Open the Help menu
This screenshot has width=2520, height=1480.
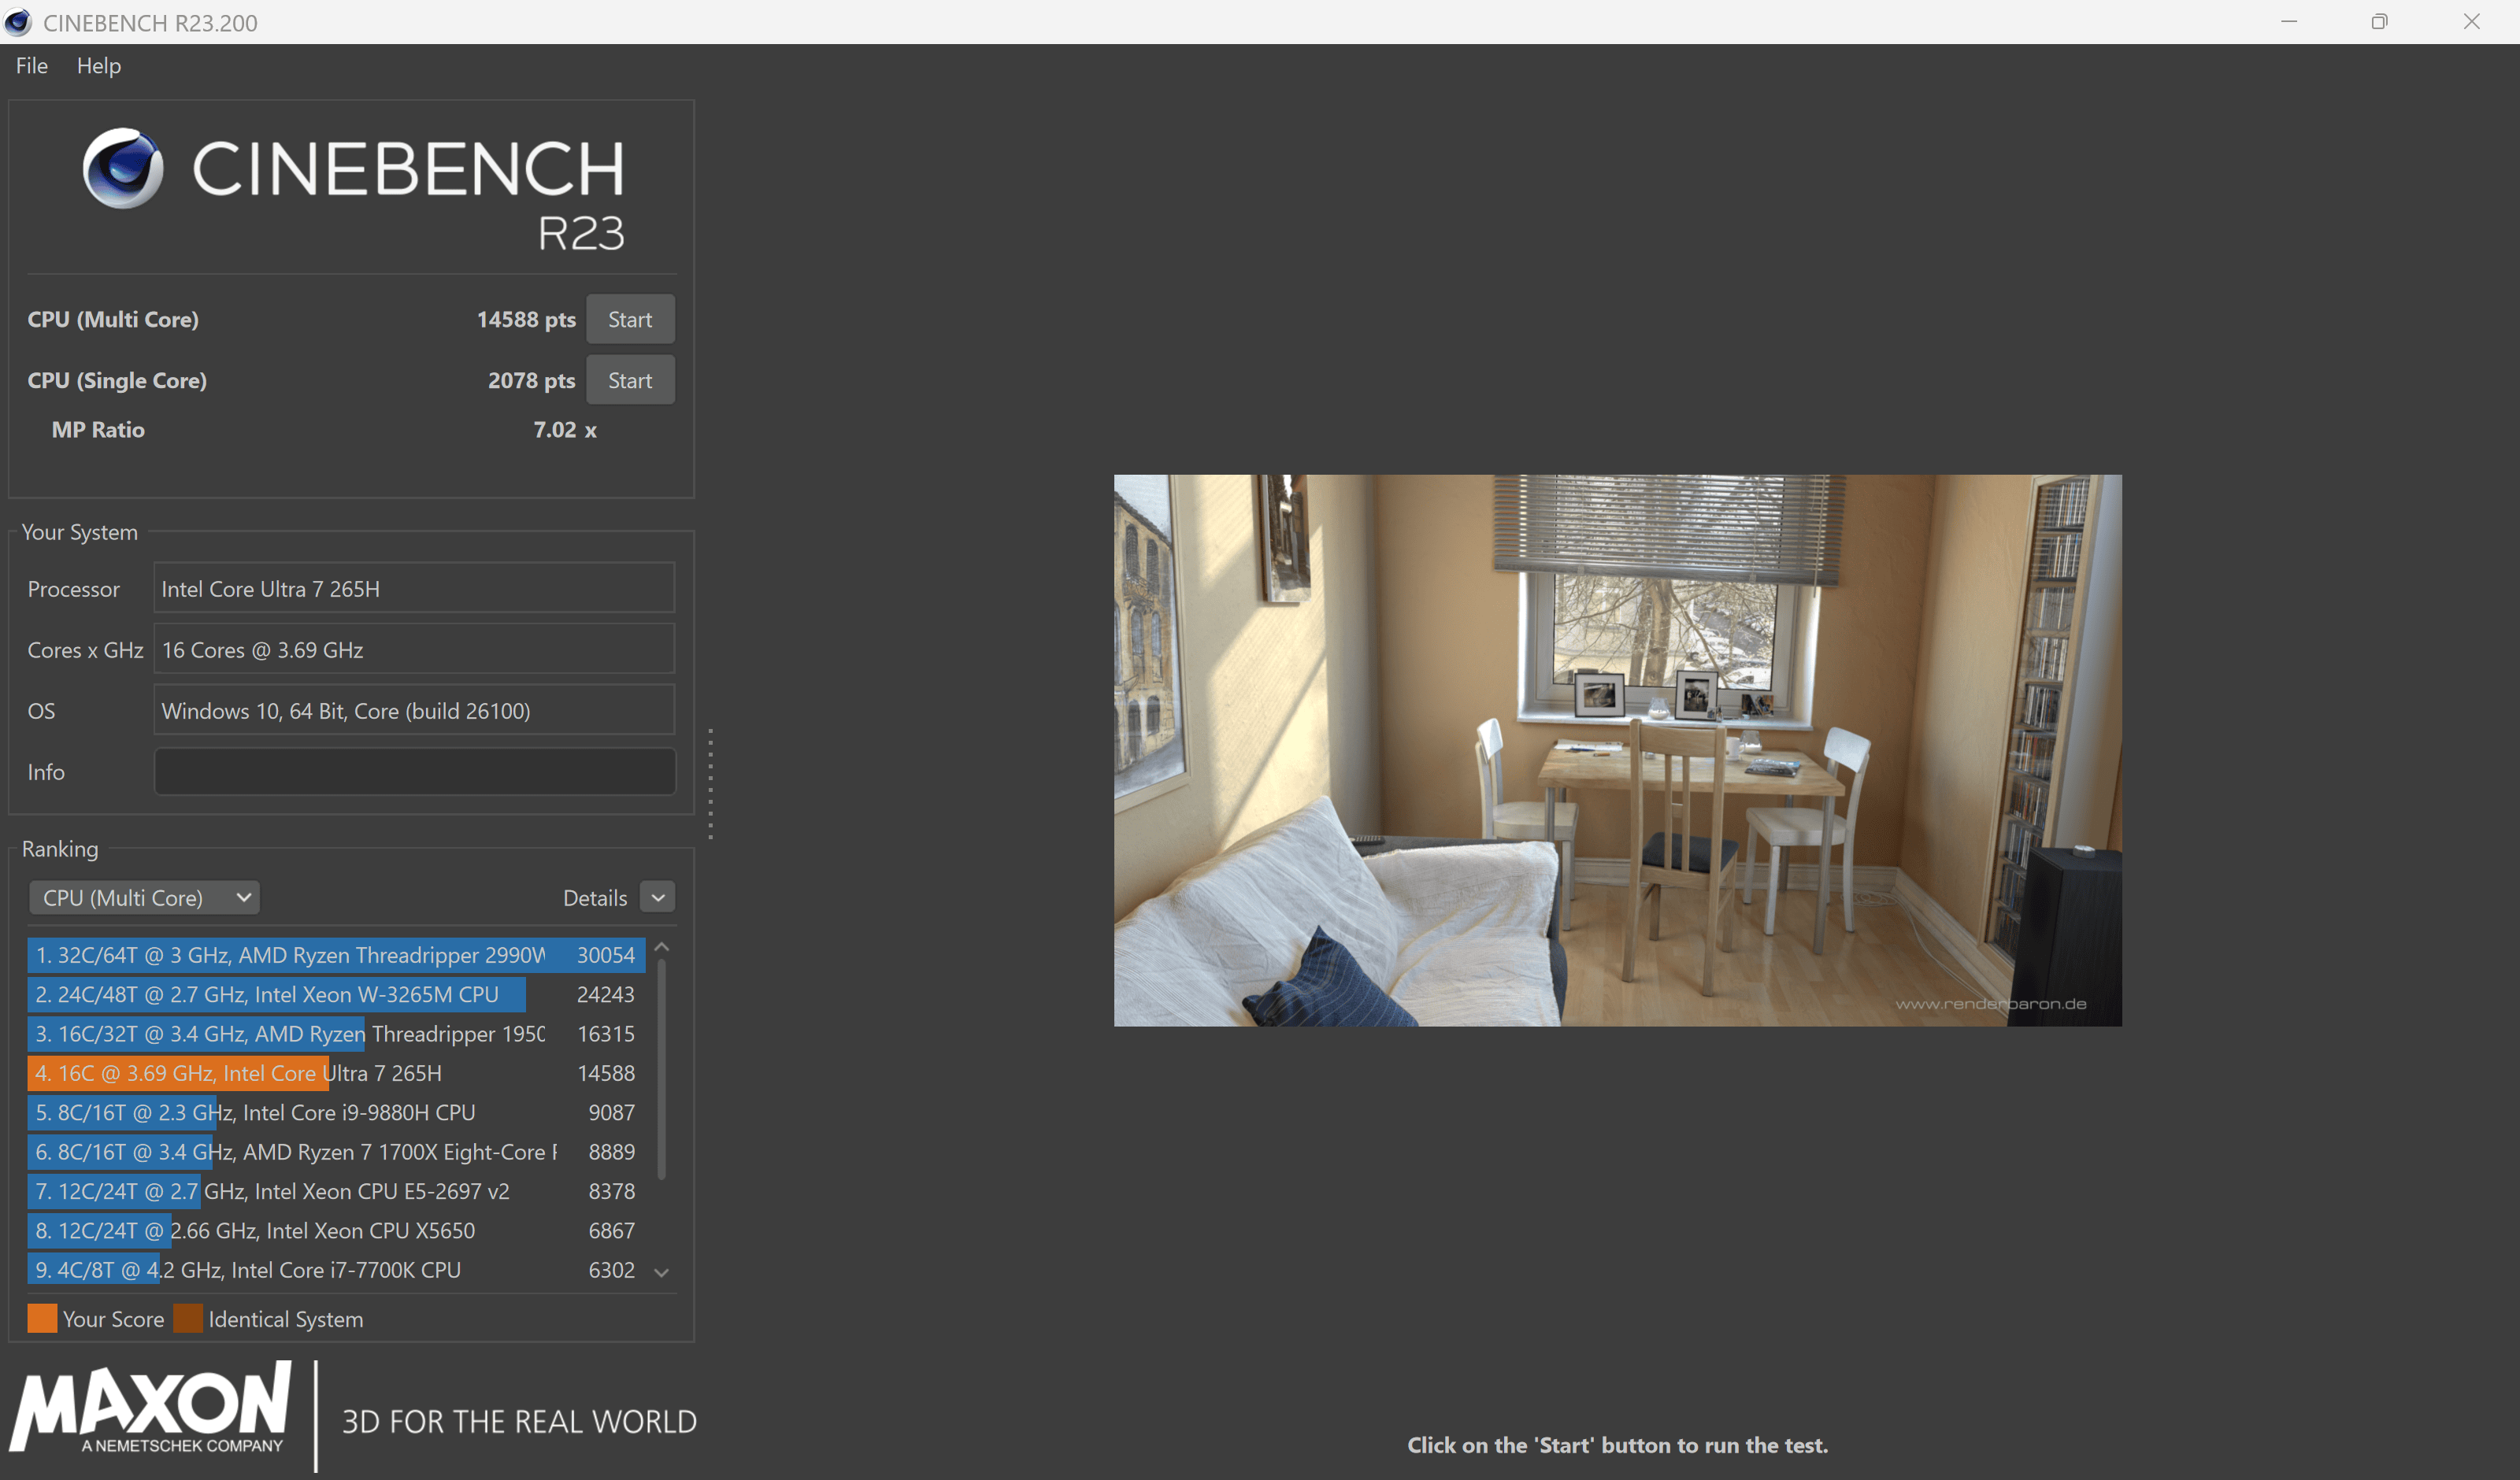98,66
